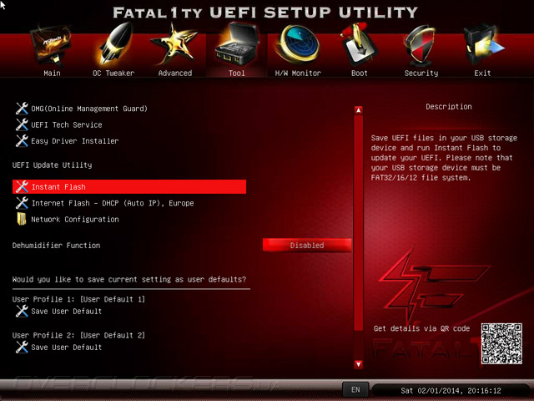This screenshot has width=534, height=401.
Task: Click wrench icon beside Instant Flash
Action: point(22,187)
